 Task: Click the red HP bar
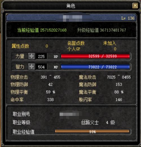tap(95, 56)
